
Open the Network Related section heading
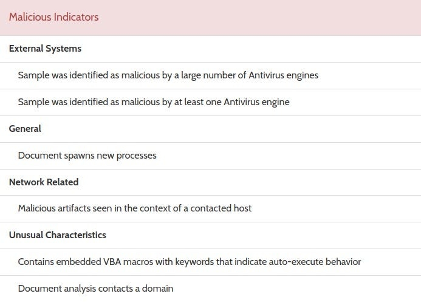tap(44, 182)
